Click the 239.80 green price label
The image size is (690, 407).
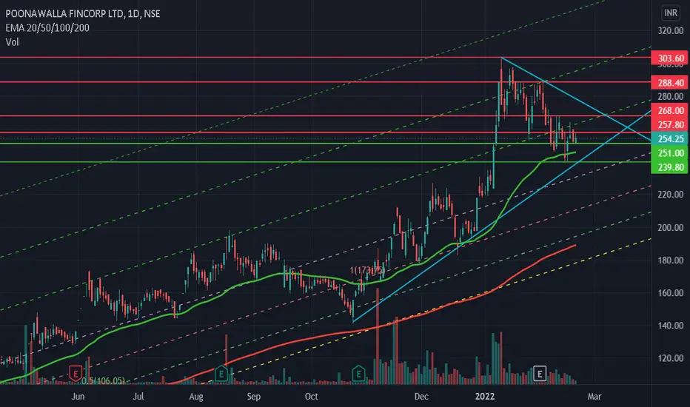pos(670,167)
